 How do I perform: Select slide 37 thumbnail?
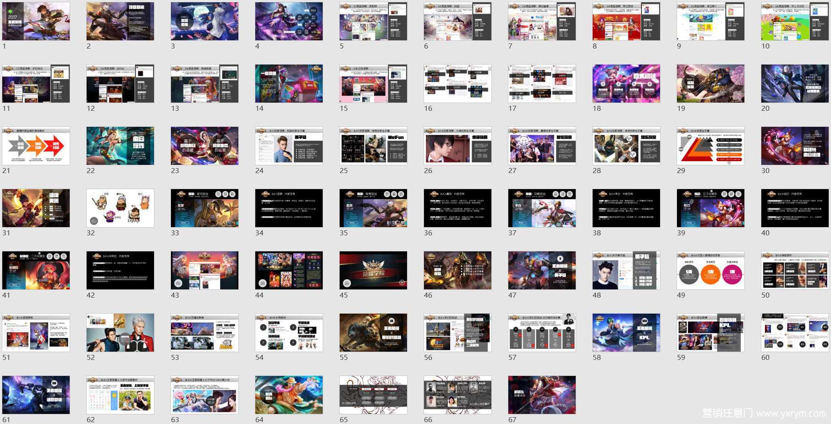click(542, 208)
